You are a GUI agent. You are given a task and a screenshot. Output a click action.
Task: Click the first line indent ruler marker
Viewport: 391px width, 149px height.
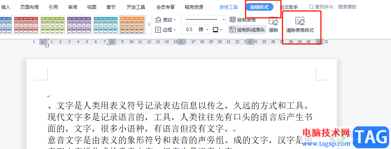pyautogui.click(x=47, y=40)
